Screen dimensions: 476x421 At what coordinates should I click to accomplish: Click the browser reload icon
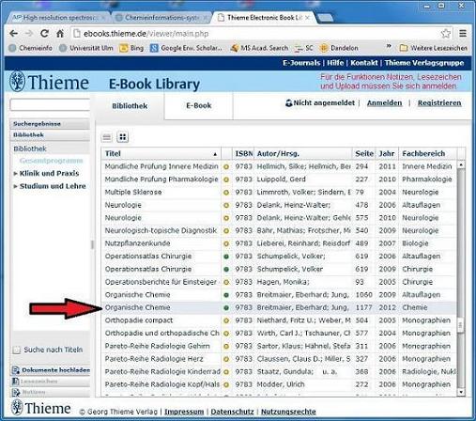coord(44,34)
